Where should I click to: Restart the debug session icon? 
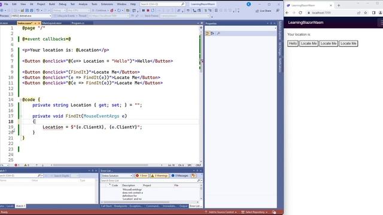tap(153, 11)
